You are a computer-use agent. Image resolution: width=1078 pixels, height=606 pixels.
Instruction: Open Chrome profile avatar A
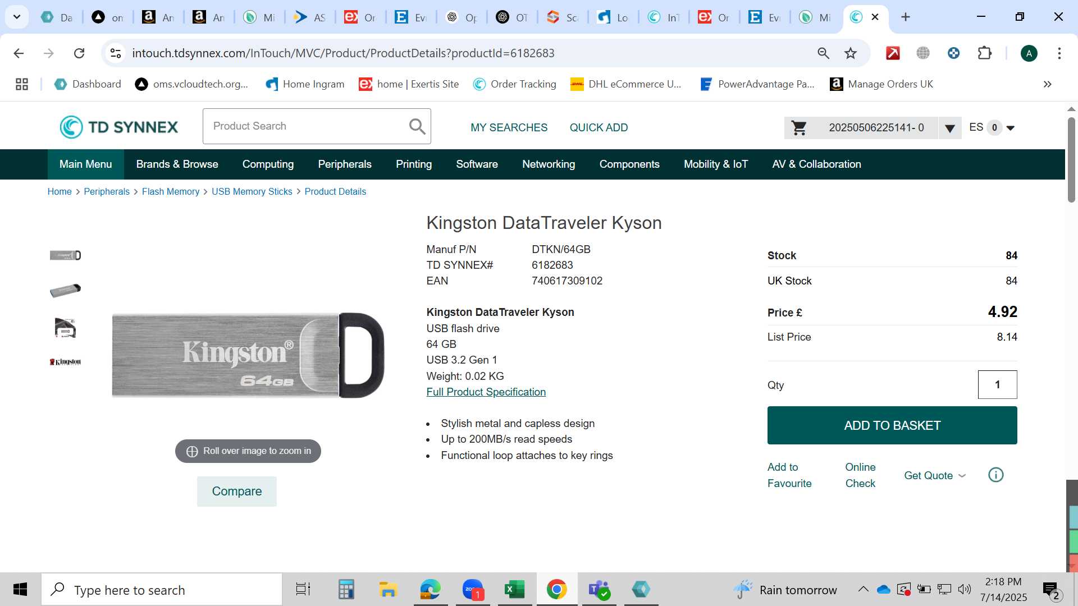pyautogui.click(x=1029, y=53)
